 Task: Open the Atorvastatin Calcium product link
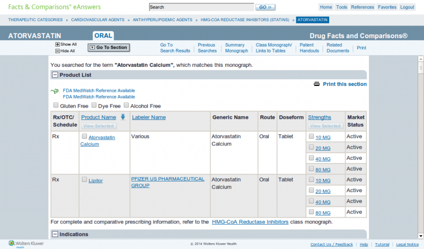[98, 141]
